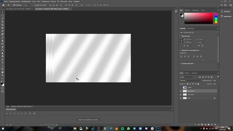Open the History panel icon beside the canvas
The width and height of the screenshot is (233, 131).
click(x=176, y=11)
